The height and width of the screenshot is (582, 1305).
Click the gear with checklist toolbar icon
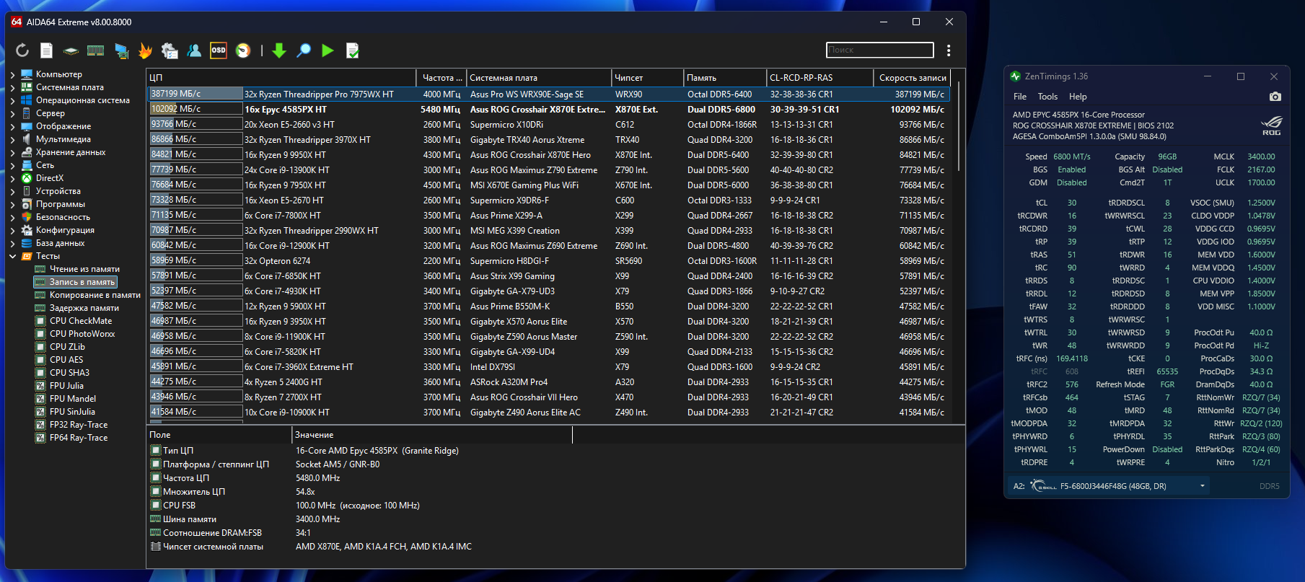pyautogui.click(x=170, y=50)
